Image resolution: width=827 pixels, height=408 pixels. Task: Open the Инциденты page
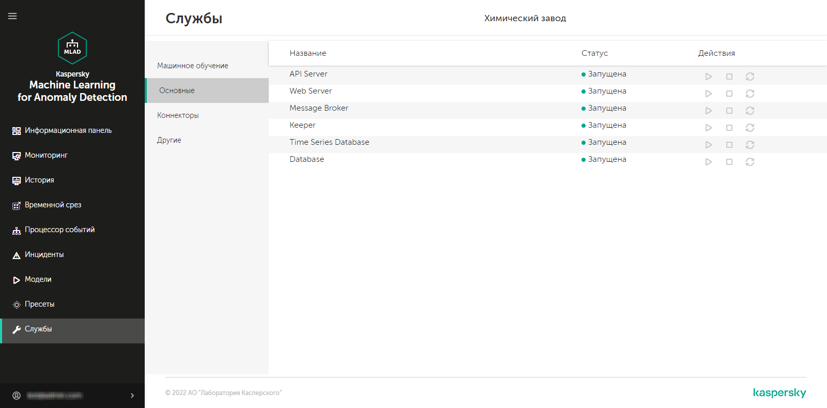pyautogui.click(x=44, y=254)
